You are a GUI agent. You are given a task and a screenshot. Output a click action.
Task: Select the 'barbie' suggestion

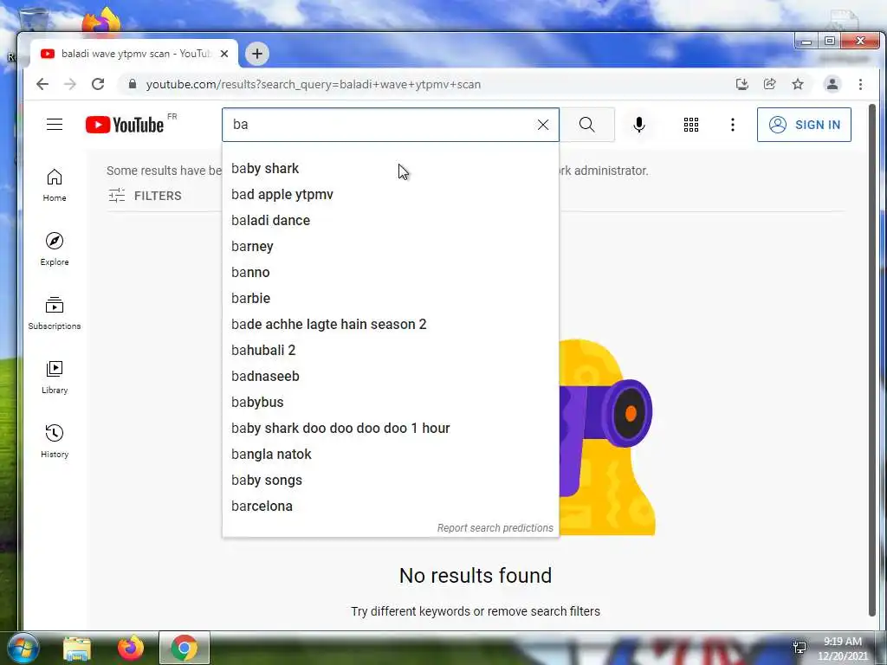tap(391, 299)
